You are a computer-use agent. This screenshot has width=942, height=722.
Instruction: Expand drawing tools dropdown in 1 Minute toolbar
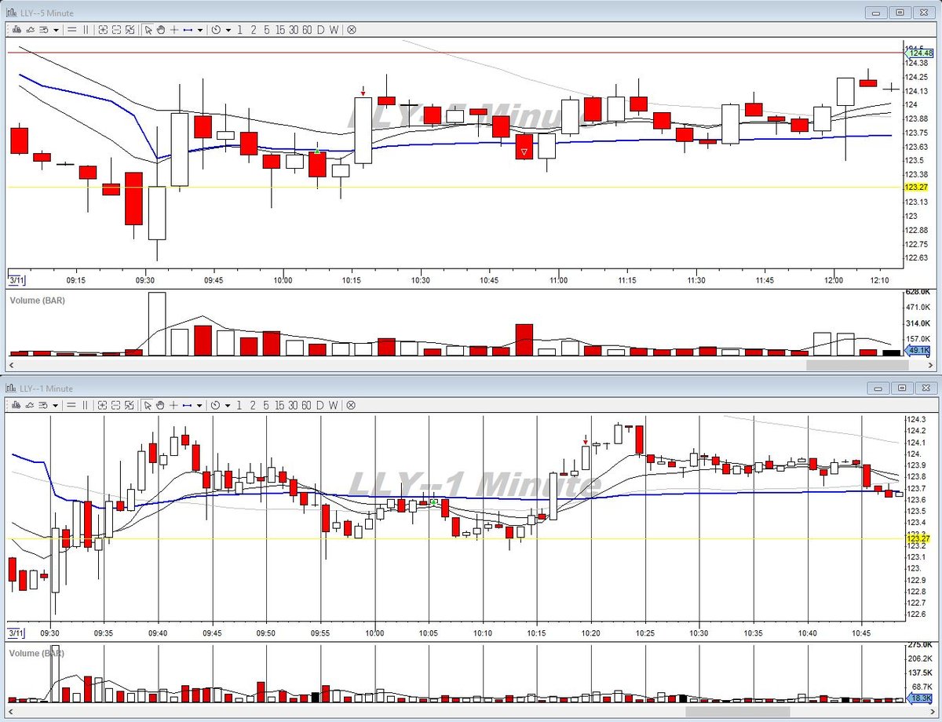(x=200, y=405)
